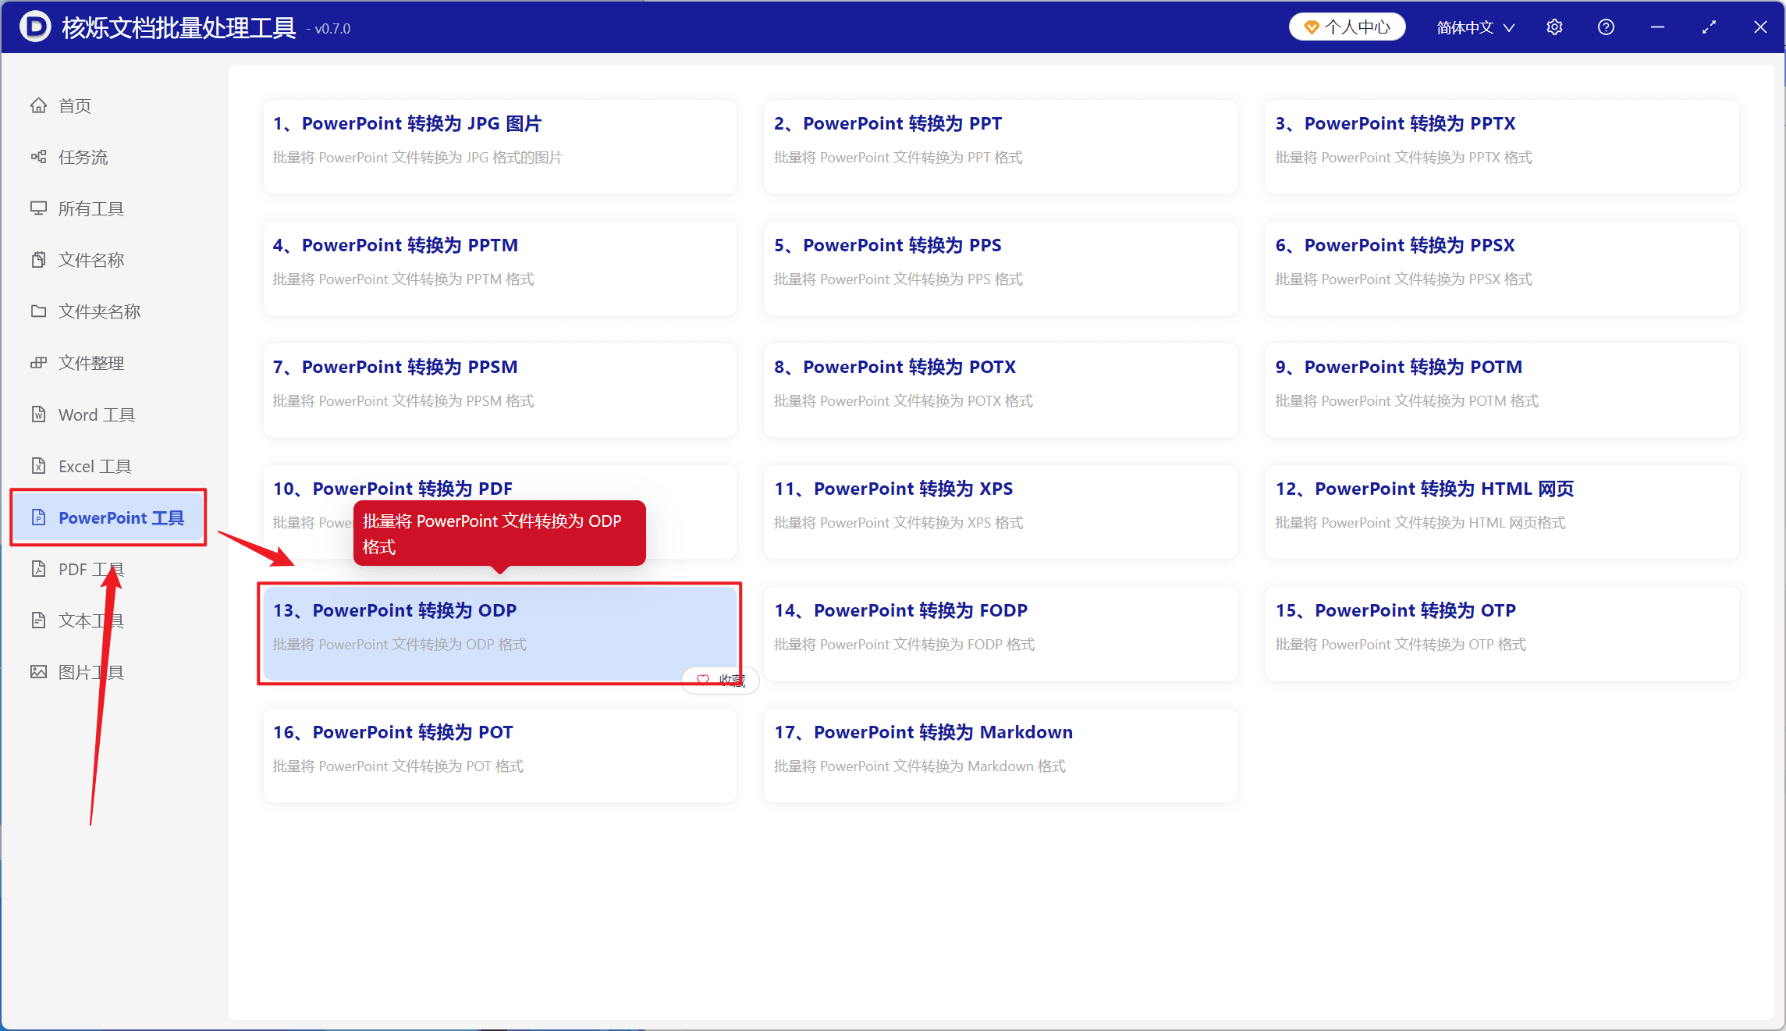Click the text file icon beside 文本工具
This screenshot has height=1031, width=1786.
(38, 620)
